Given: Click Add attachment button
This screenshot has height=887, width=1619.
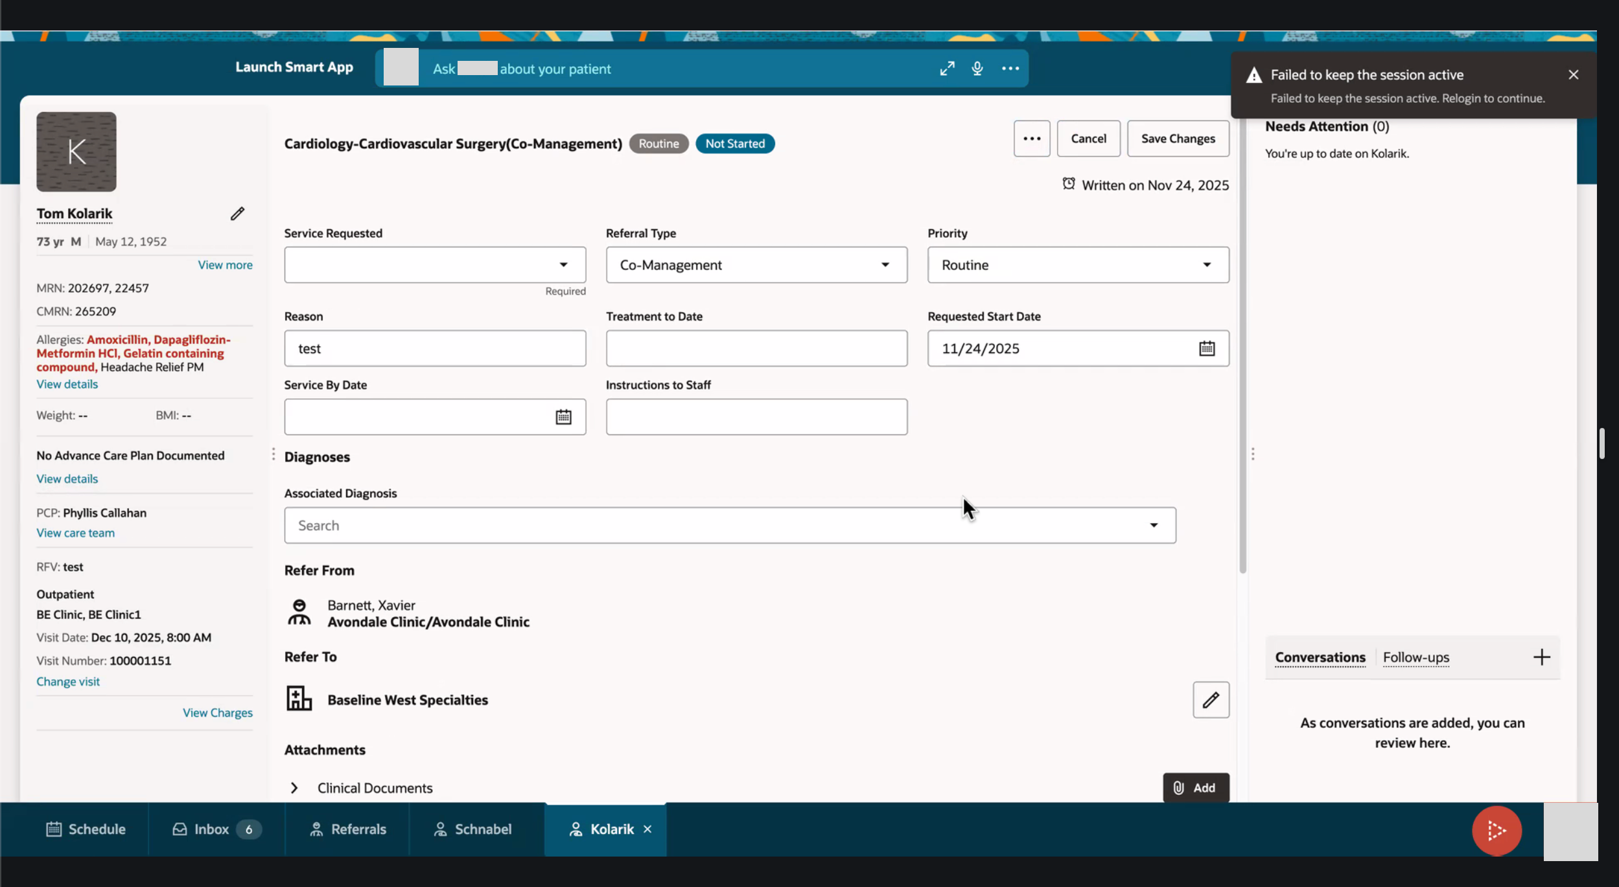Looking at the screenshot, I should point(1195,788).
